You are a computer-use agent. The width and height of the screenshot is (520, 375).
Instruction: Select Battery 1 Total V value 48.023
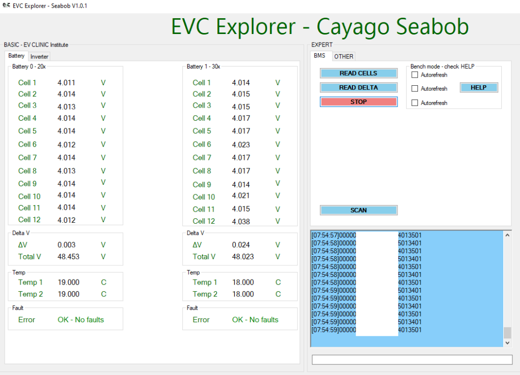(243, 257)
